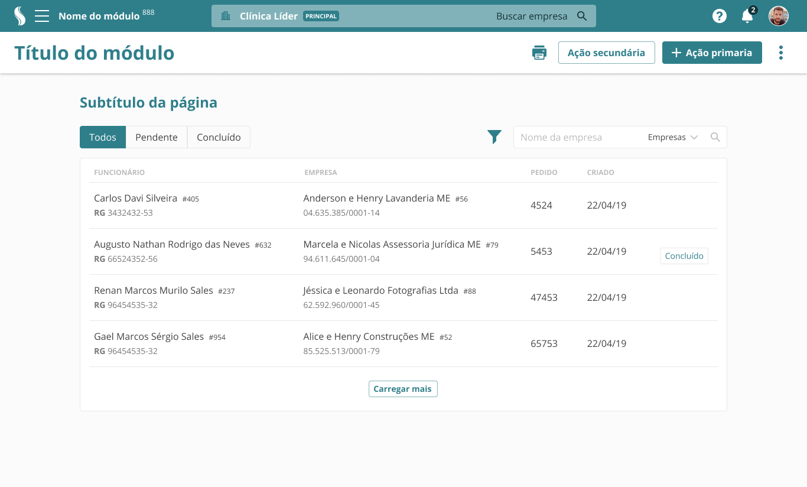Click pedido number 65753
Viewport: 807px width, 487px height.
(544, 344)
